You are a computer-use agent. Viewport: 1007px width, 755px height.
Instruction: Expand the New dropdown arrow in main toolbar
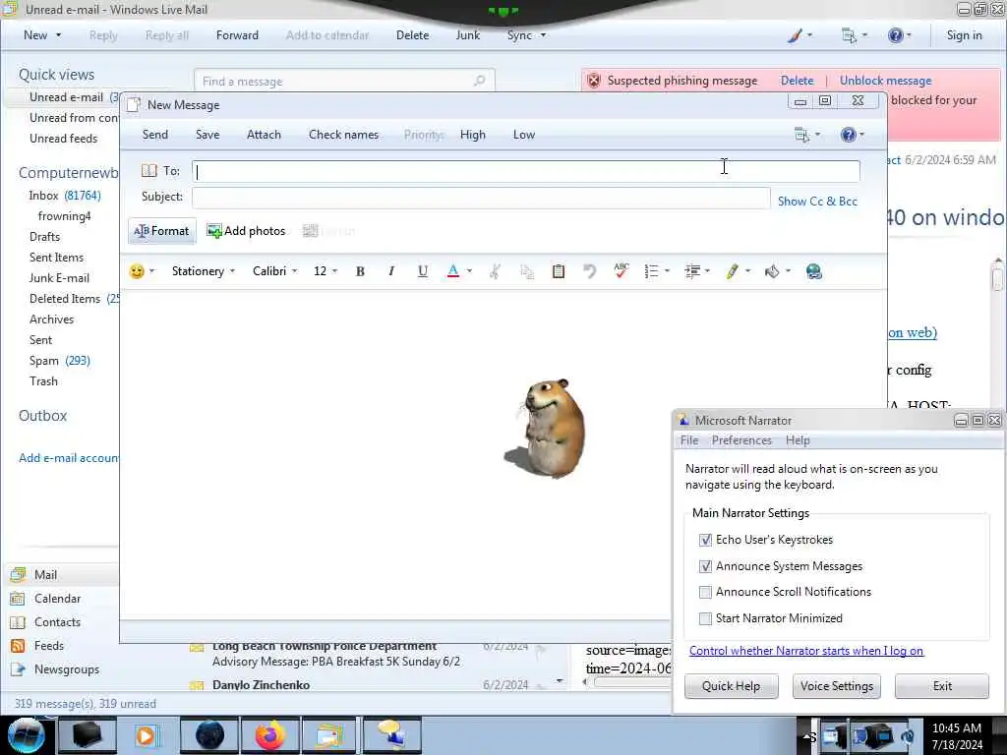point(58,35)
